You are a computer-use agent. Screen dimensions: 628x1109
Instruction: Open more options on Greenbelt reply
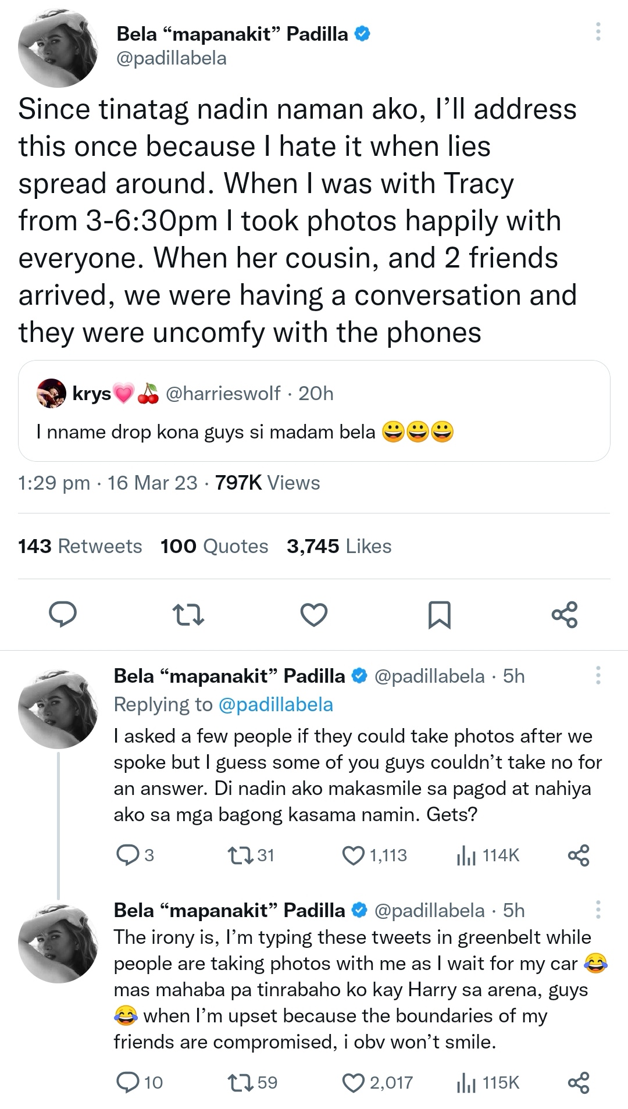(598, 910)
